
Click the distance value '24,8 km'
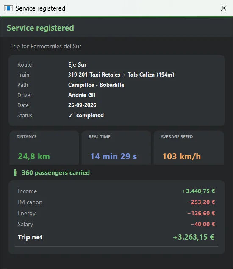click(34, 156)
